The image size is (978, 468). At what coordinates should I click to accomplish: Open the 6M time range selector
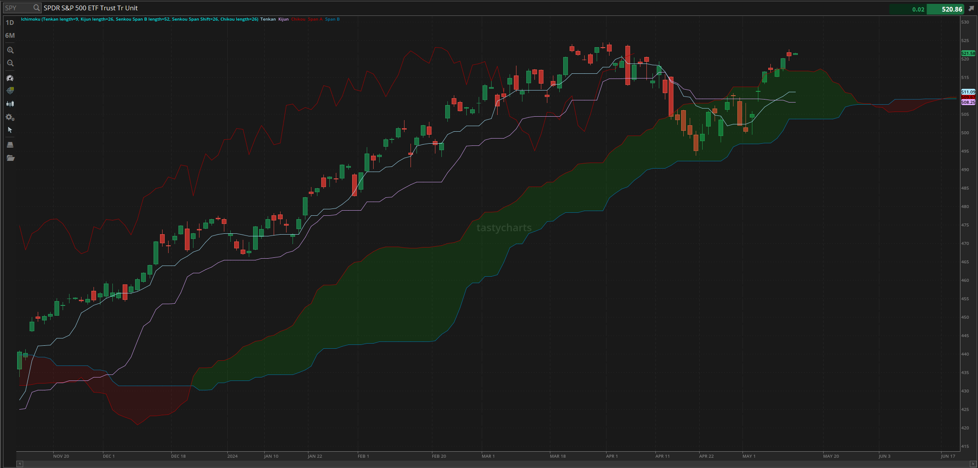pos(10,36)
